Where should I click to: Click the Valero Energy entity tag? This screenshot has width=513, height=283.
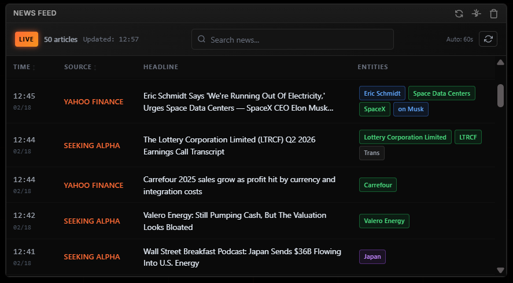384,221
